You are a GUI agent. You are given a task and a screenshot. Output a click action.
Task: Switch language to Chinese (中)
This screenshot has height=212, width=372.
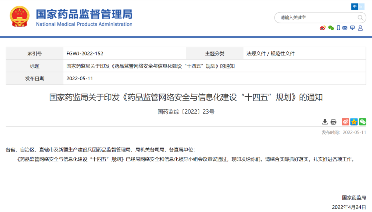(355, 7)
